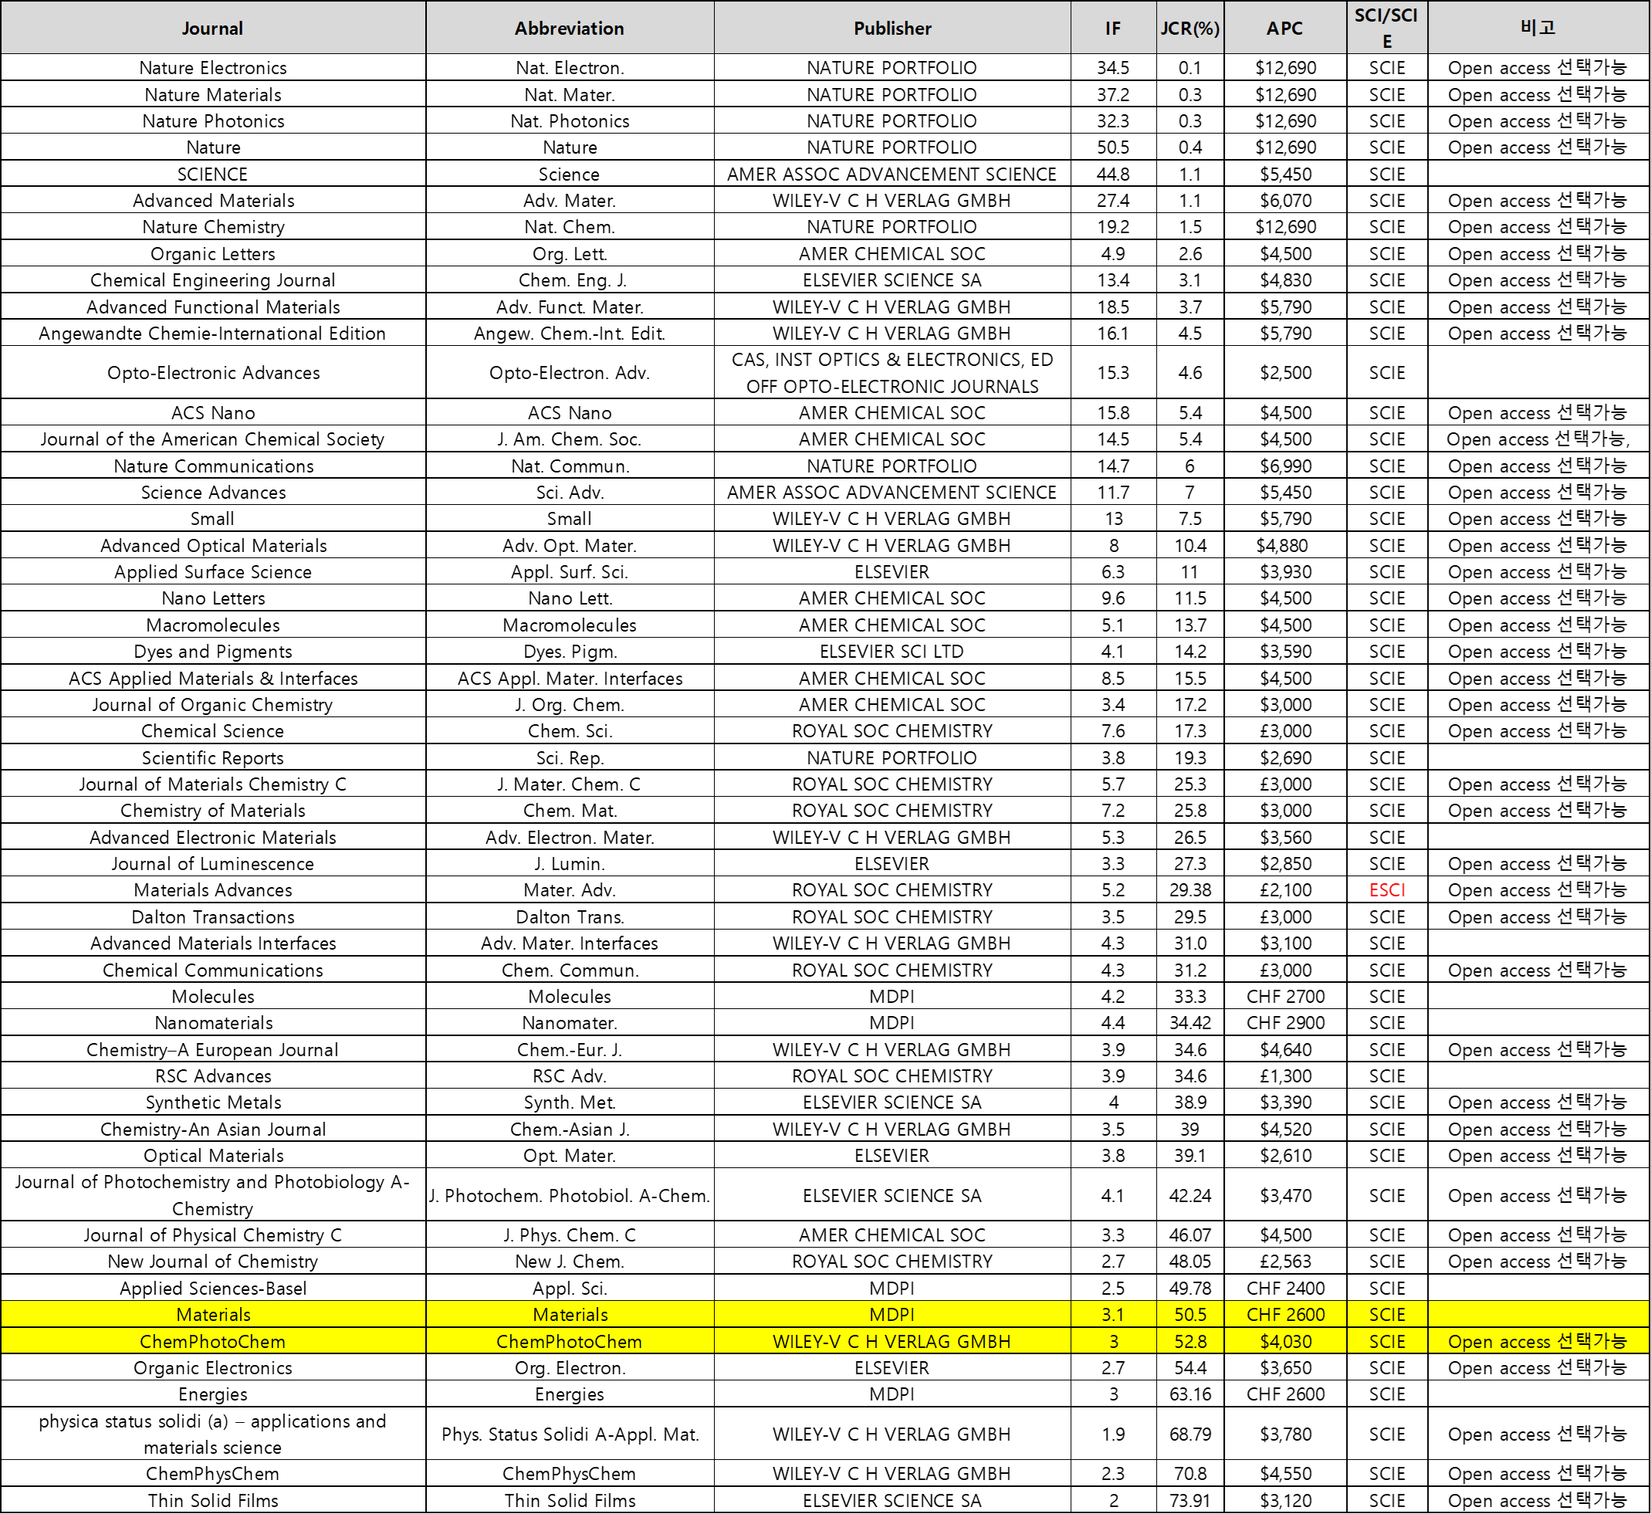
Task: Select the 'Scientific Reports' journal cell
Action: tap(213, 758)
